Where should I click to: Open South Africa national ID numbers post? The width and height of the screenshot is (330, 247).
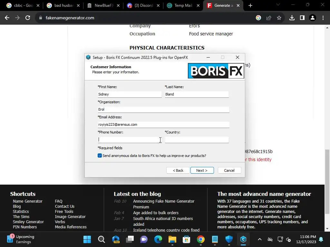pyautogui.click(x=163, y=221)
